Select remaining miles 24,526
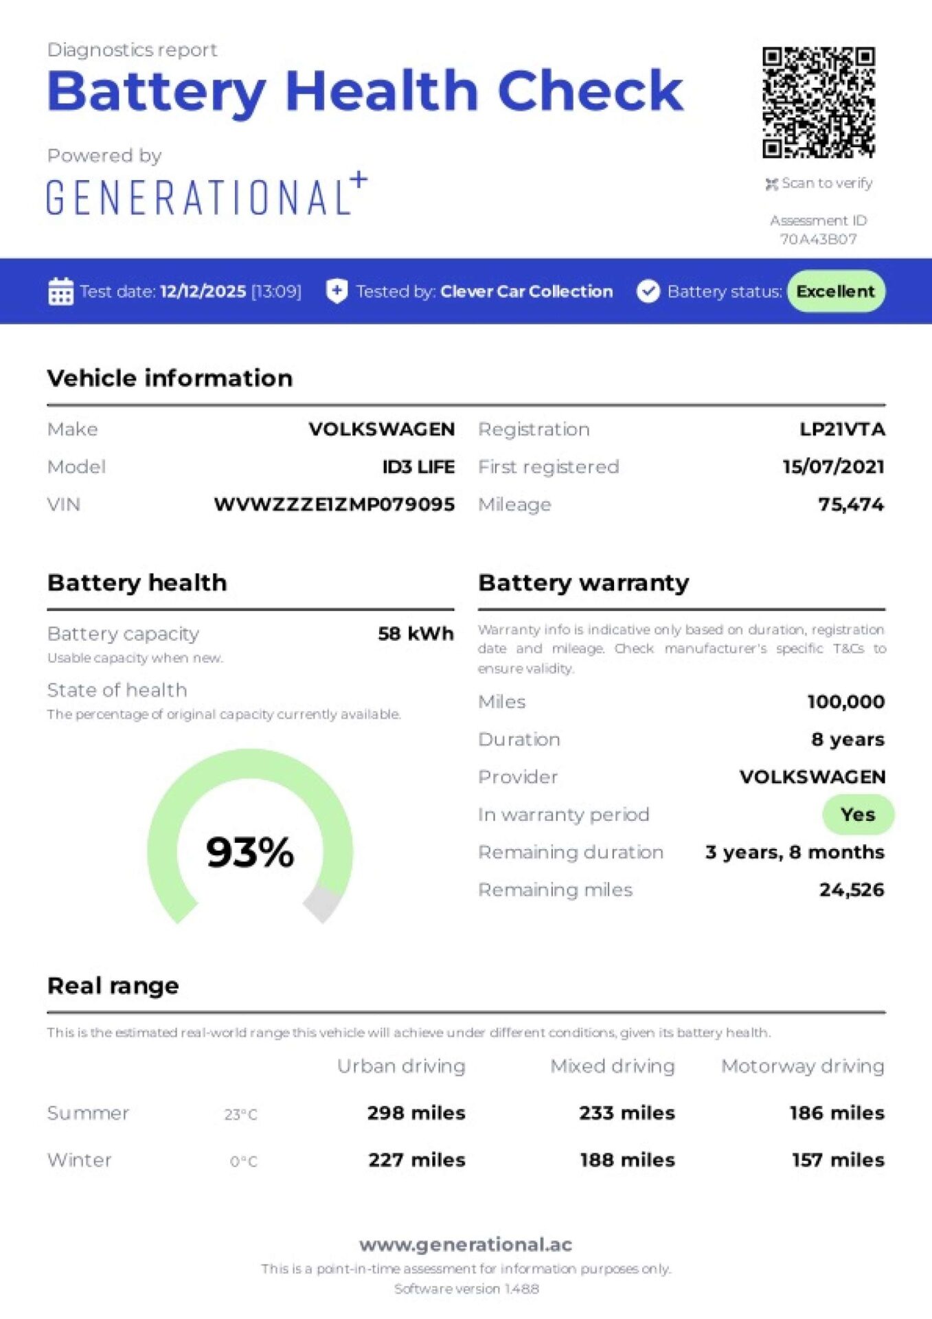Screen dimensions: 932x1319 pyautogui.click(x=852, y=890)
